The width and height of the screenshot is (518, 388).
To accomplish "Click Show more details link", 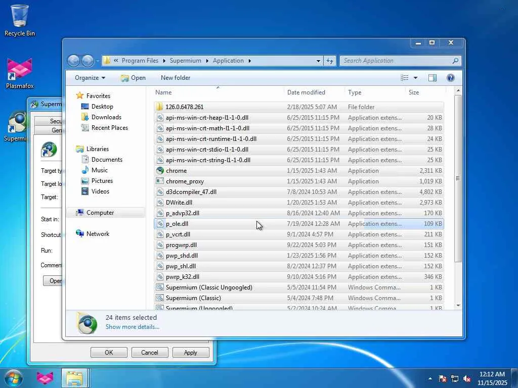I will click(x=133, y=327).
